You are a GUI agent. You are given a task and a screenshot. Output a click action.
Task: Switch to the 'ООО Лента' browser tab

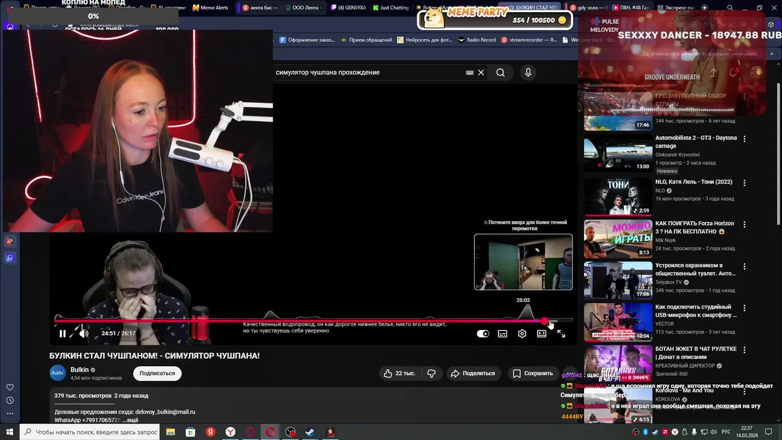[x=304, y=8]
